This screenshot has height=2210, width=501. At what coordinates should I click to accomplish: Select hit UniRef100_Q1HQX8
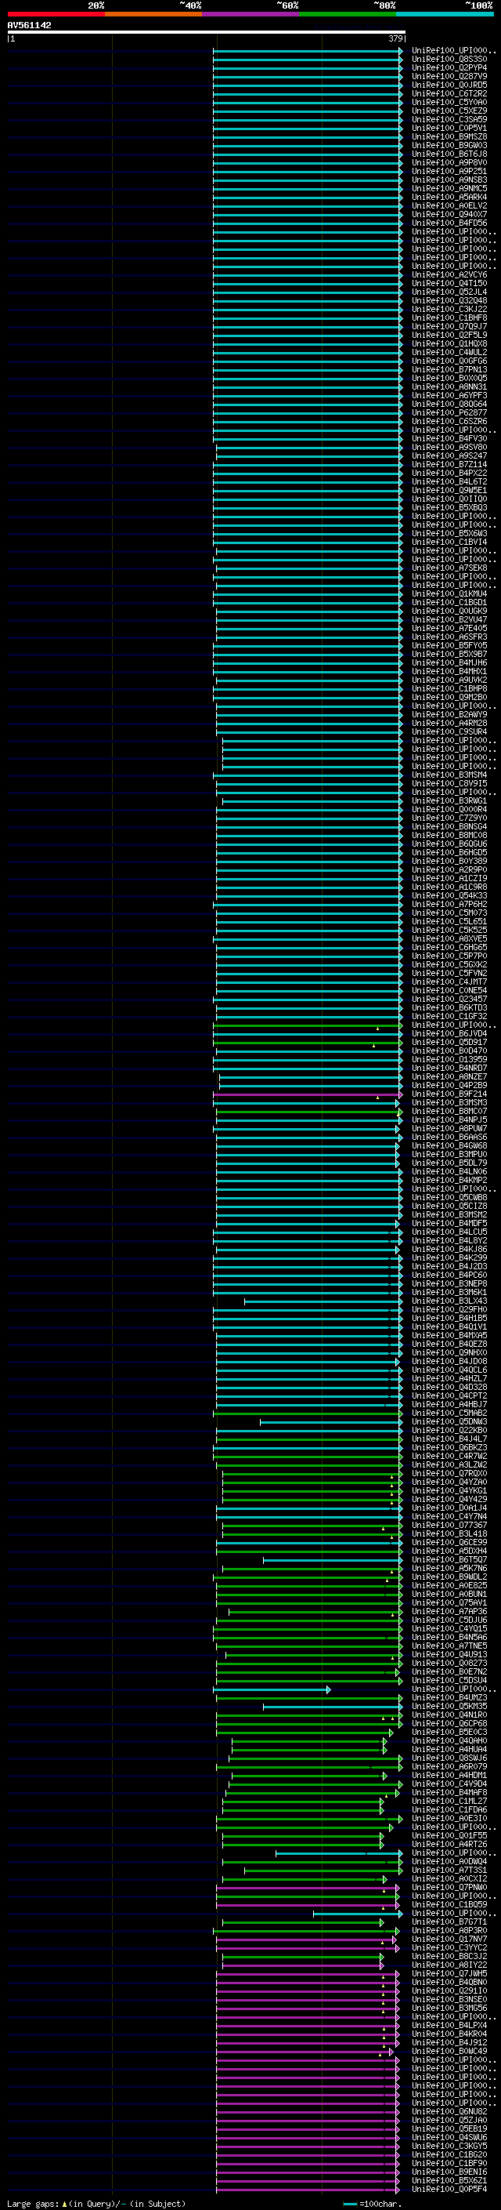(x=449, y=343)
